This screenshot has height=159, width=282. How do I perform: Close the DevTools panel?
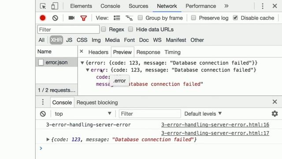(x=275, y=6)
